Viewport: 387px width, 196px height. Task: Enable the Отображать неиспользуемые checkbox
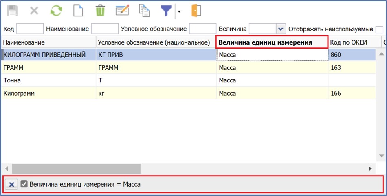coord(379,29)
